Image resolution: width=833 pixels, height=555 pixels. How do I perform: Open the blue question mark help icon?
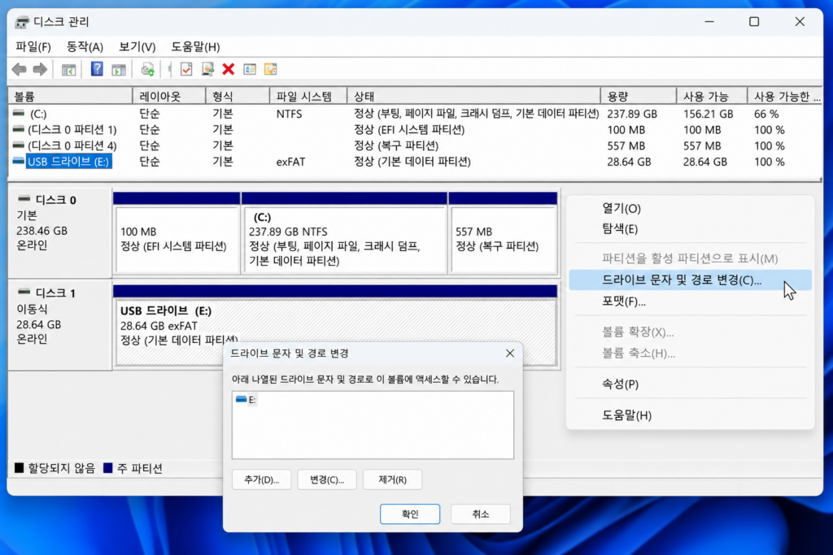click(x=97, y=69)
